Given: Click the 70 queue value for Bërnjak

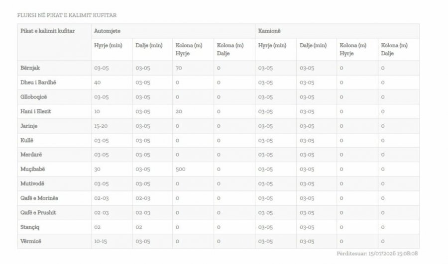Looking at the screenshot, I should 179,68.
